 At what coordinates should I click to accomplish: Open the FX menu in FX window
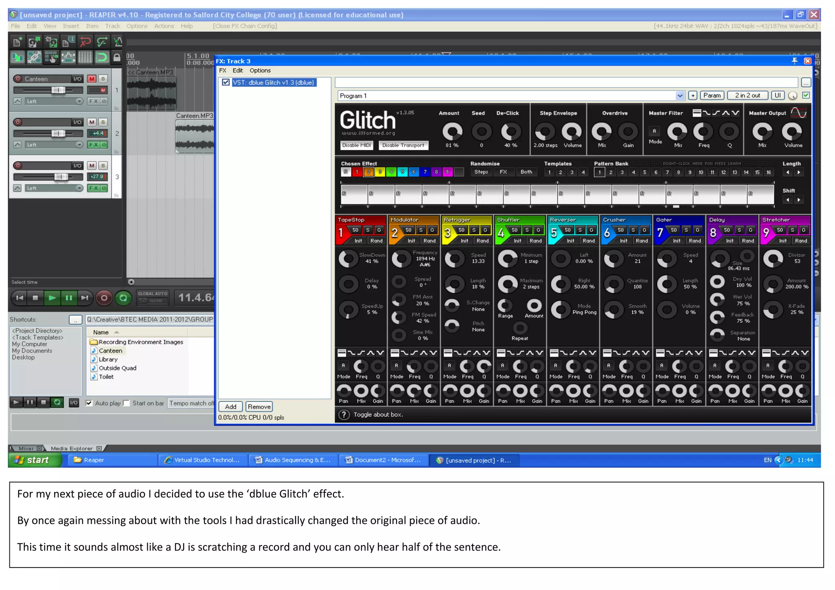click(223, 70)
